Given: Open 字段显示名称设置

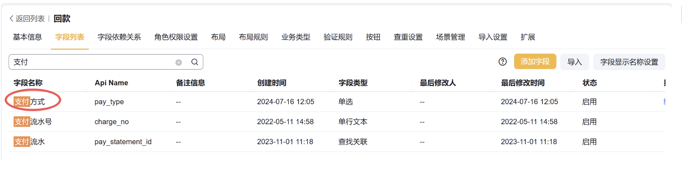Looking at the screenshot, I should [629, 62].
